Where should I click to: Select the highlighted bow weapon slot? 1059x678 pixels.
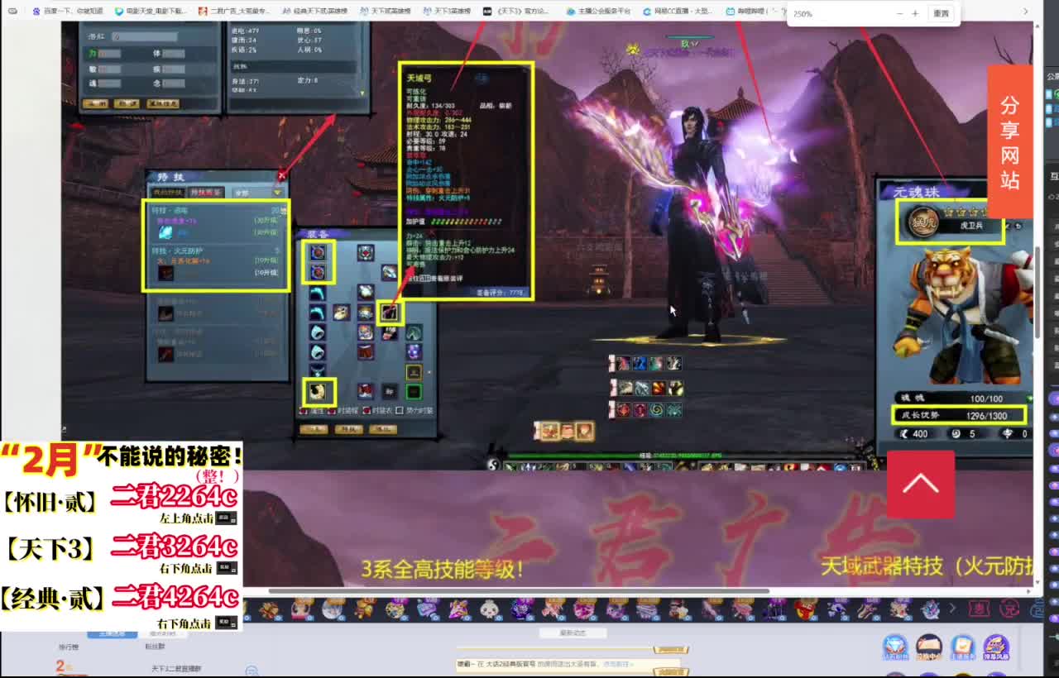pos(390,312)
